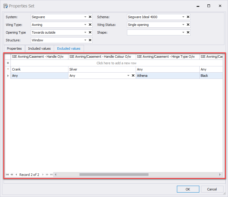Switch to the Properties tab
Viewport: 228px width, 197px height.
(14, 49)
